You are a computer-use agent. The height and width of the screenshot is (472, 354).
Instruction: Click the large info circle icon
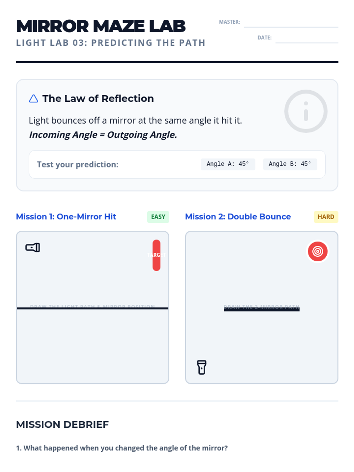pos(306,111)
